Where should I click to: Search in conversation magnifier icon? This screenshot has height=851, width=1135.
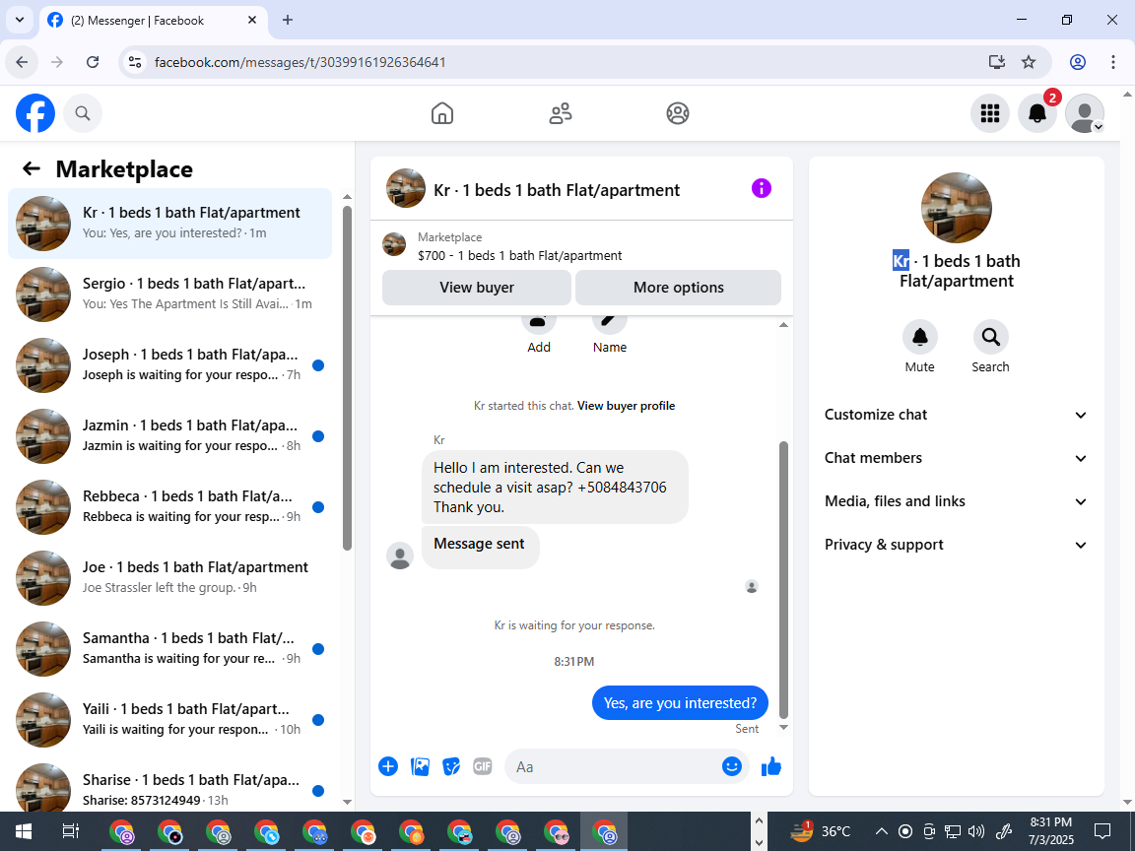tap(990, 337)
